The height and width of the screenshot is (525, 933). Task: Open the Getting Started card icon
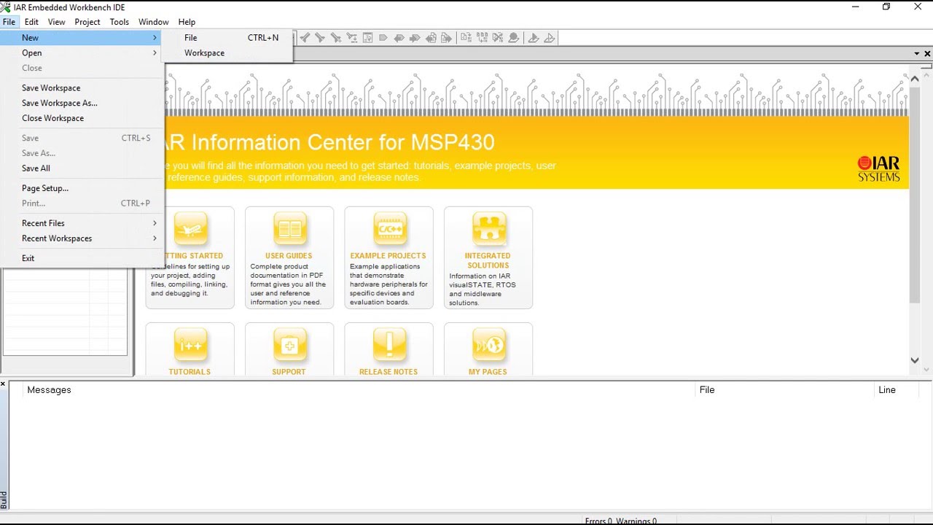pos(190,229)
